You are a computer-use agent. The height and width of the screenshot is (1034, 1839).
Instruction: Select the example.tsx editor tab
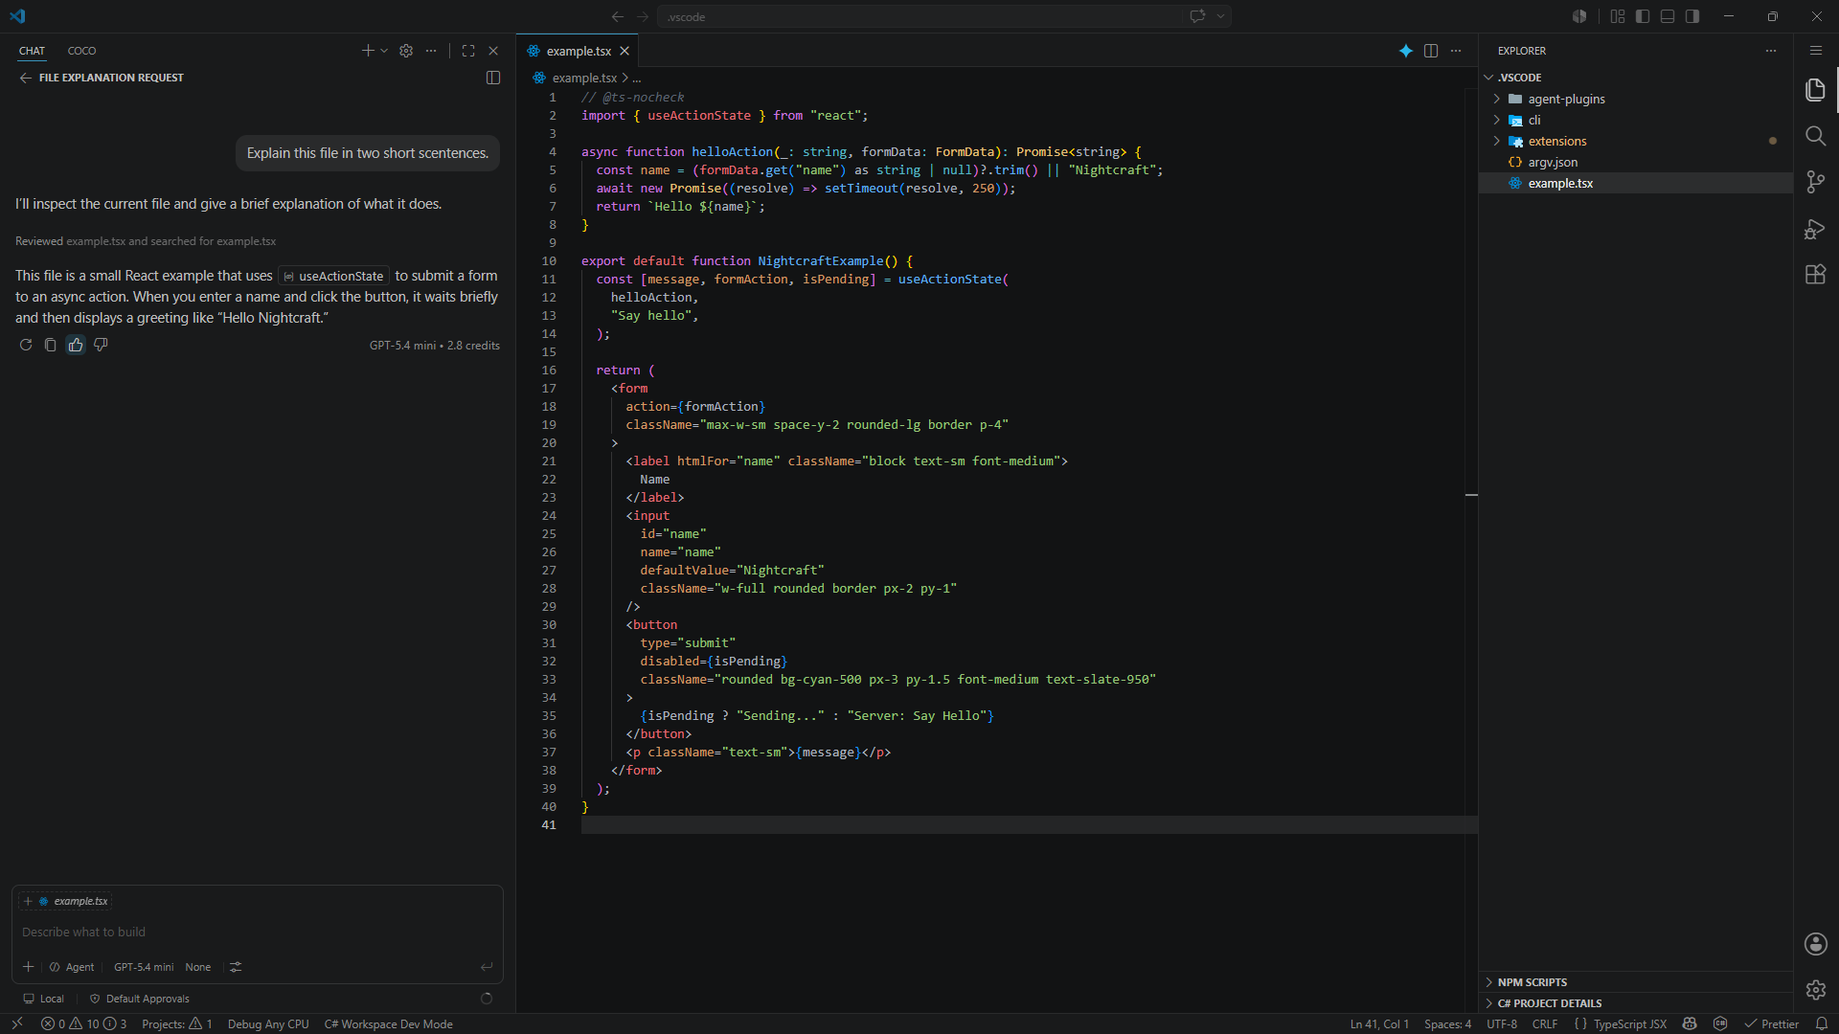click(578, 51)
